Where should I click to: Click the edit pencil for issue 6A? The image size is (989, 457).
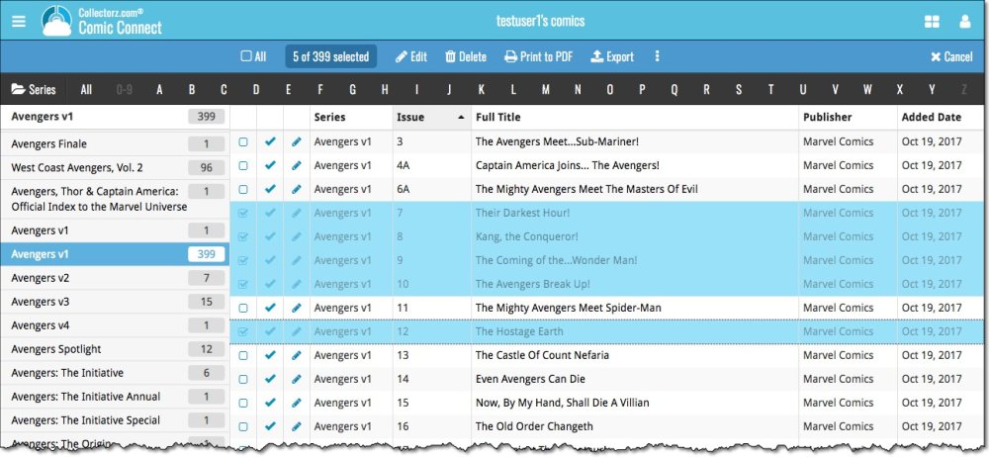297,189
